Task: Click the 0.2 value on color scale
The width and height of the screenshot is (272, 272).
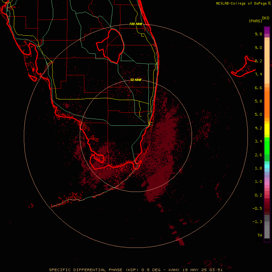Action: pos(258,195)
